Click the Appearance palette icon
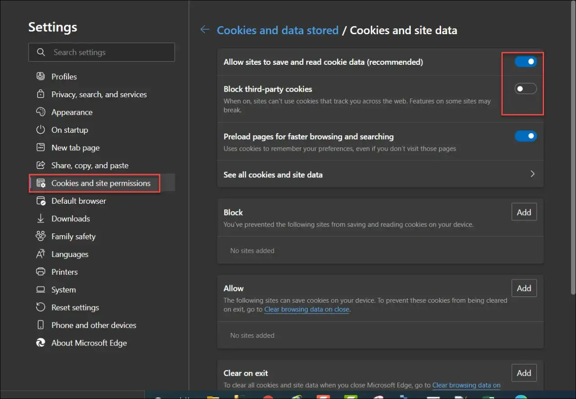Image resolution: width=576 pixels, height=399 pixels. point(40,112)
